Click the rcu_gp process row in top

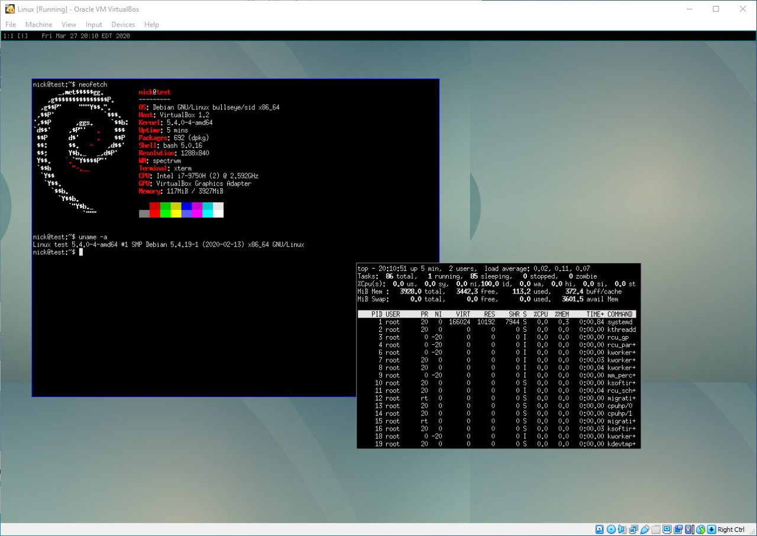[x=497, y=337]
